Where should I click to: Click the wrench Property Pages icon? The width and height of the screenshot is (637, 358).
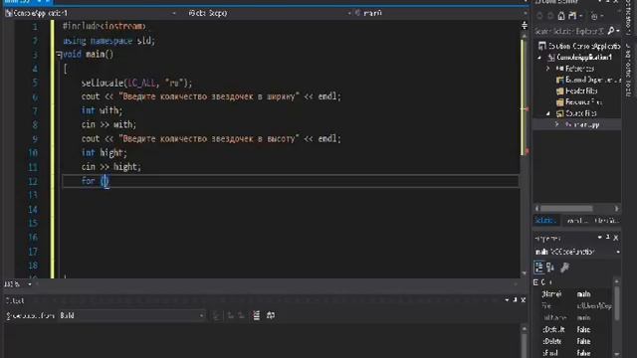pyautogui.click(x=564, y=268)
